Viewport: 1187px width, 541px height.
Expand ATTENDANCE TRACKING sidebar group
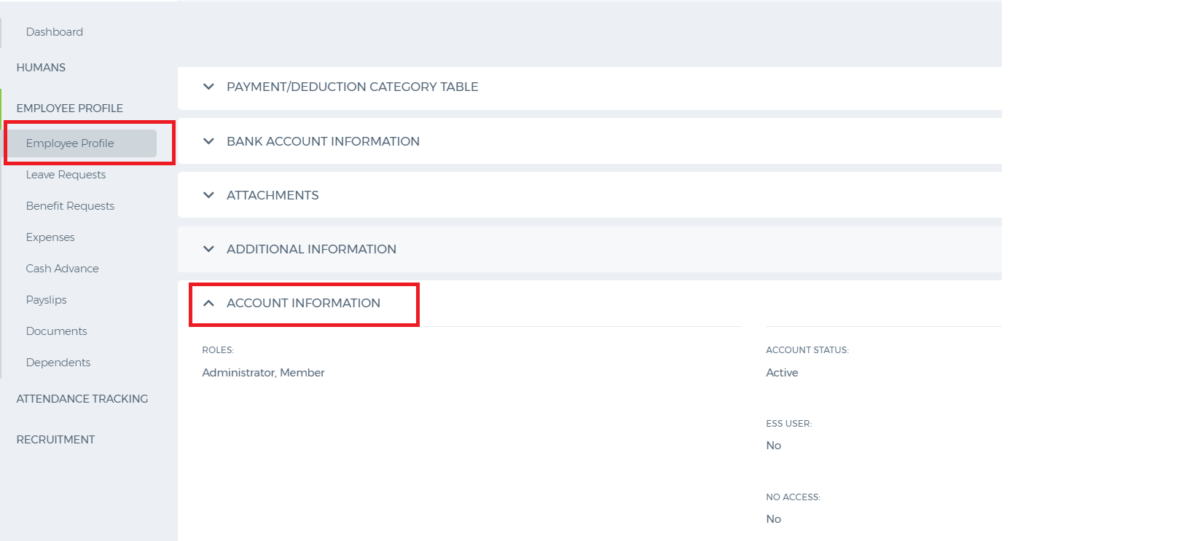click(x=82, y=399)
